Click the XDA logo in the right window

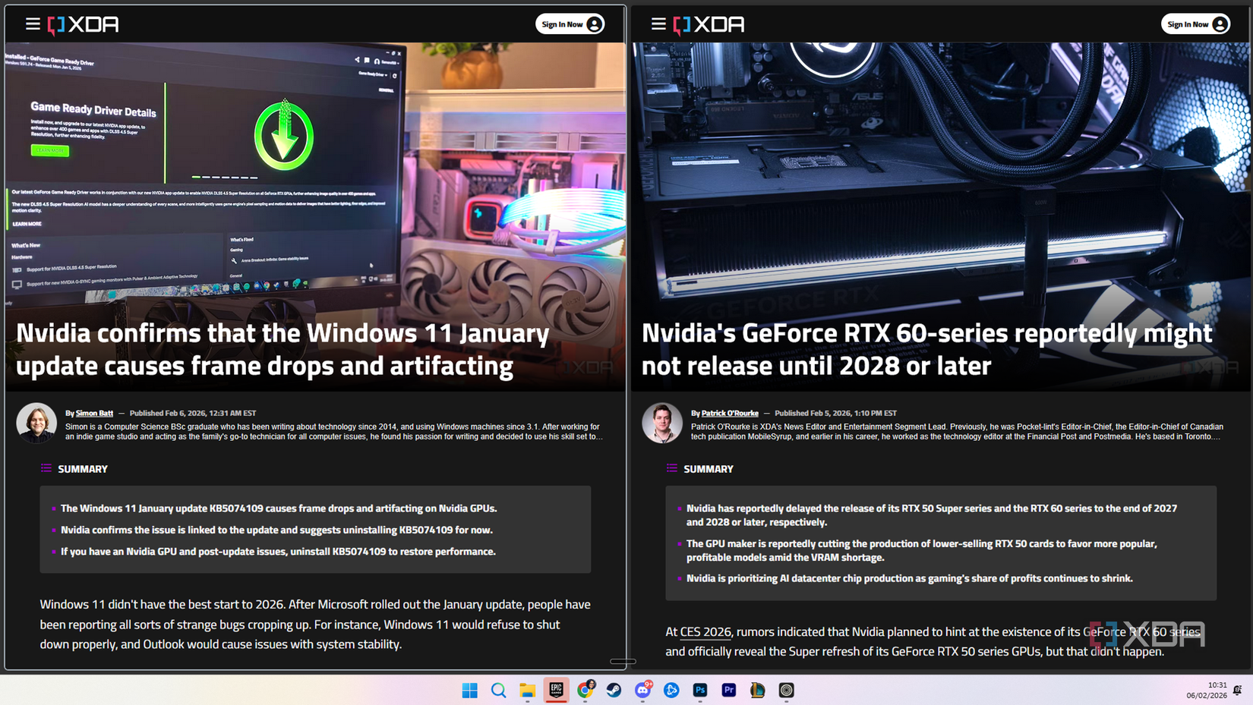tap(709, 24)
